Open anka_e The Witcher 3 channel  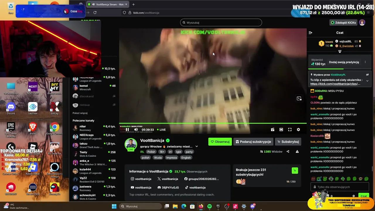click(x=94, y=162)
